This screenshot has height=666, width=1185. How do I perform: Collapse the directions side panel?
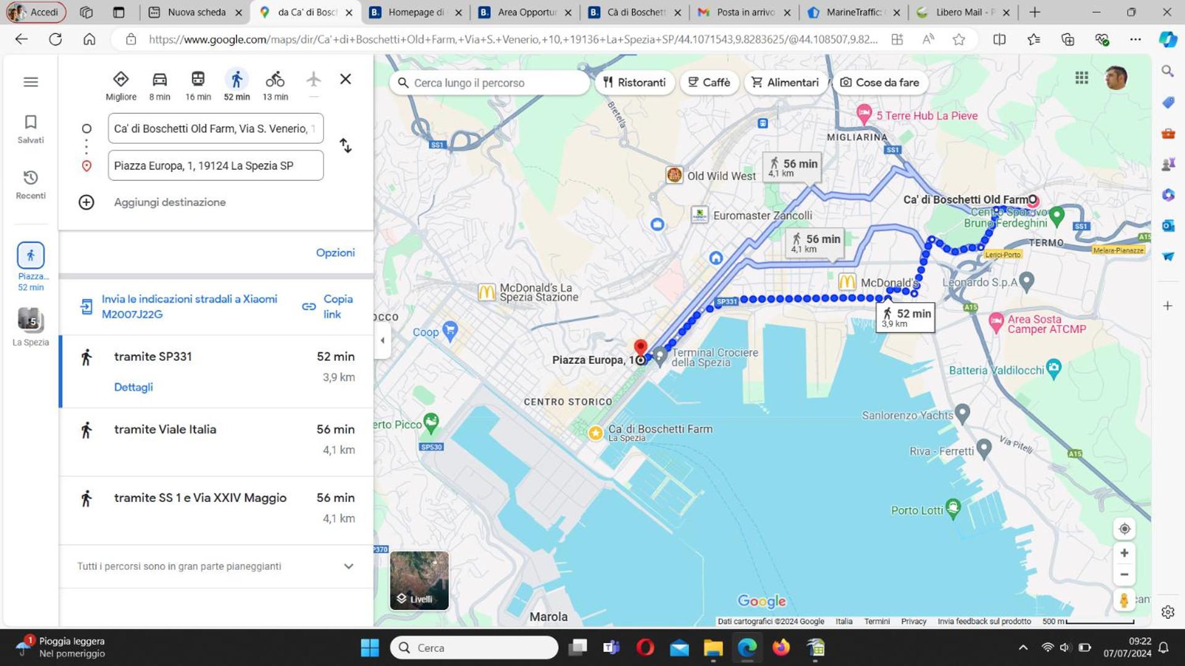[382, 340]
